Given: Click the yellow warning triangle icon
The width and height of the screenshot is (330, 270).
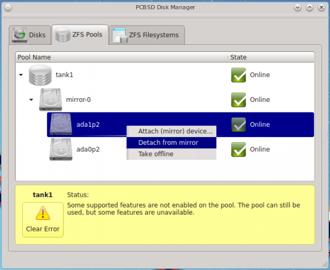Looking at the screenshot, I should [43, 213].
